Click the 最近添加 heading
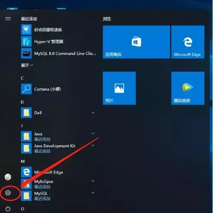213x213 pixels. (29, 19)
